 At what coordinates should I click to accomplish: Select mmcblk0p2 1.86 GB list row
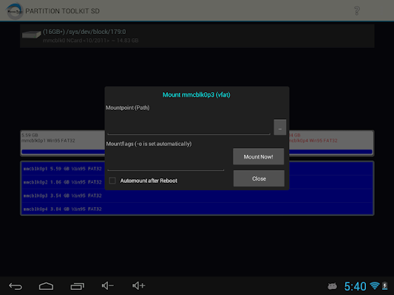pos(197,182)
